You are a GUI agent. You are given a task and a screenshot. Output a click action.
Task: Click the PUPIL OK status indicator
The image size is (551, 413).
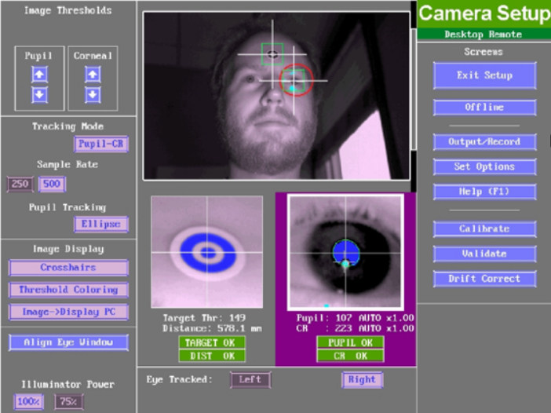point(350,342)
